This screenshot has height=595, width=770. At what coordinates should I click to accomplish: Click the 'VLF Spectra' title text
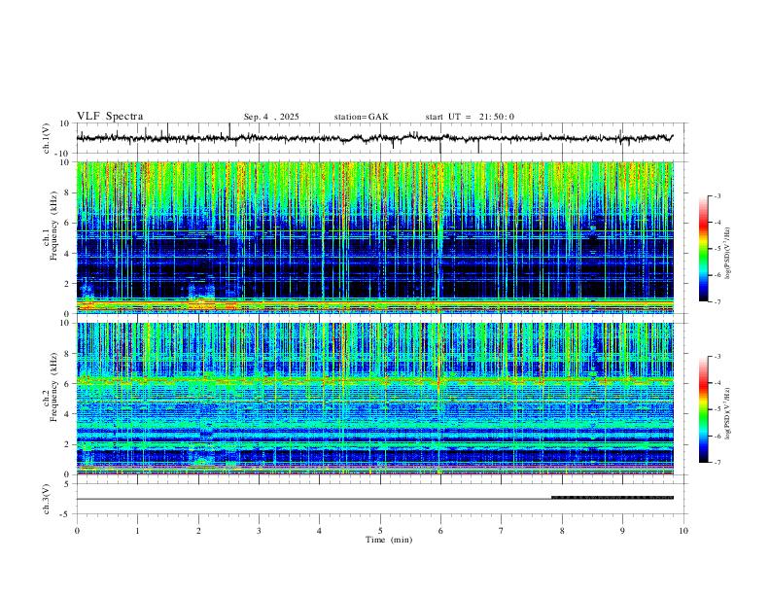110,117
